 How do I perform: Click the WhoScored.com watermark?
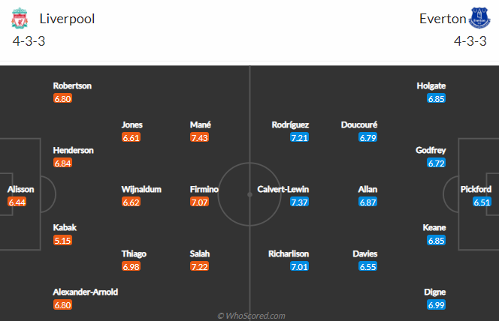(251, 316)
